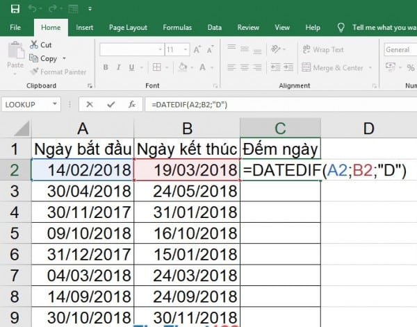Save the workbook with the floppy disk icon
This screenshot has height=327, width=417.
point(15,9)
